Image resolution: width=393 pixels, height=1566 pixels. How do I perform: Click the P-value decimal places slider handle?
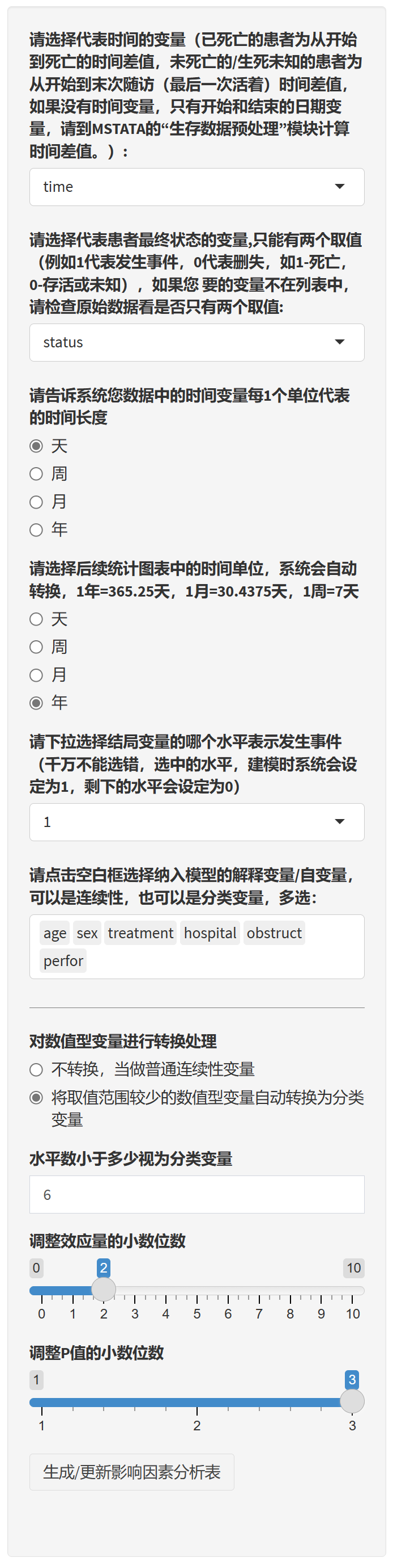pos(352,1401)
